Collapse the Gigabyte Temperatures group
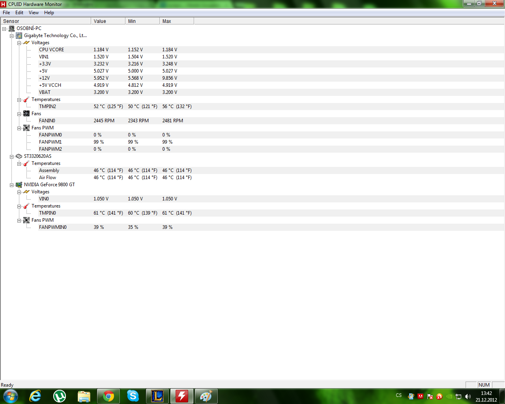Screen dimensions: 505x404 (19, 100)
